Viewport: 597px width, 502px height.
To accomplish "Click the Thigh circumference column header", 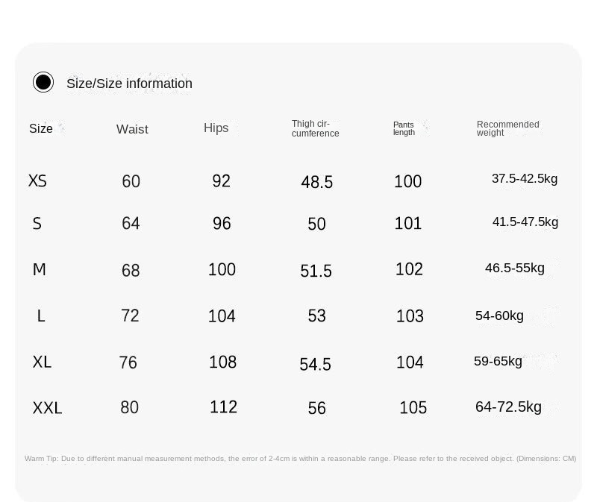I will [x=315, y=129].
